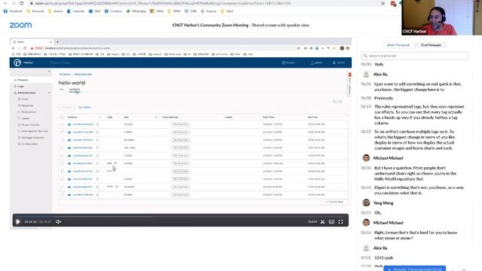Screen dimensions: 482x271
Task: Open the scissors trim tool in player
Action: pos(322,221)
